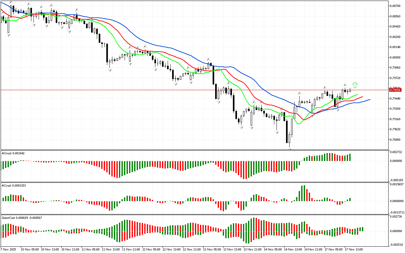Click the last green AOcust histogram bar
Image resolution: width=405 pixels, height=253 pixels.
point(350,157)
